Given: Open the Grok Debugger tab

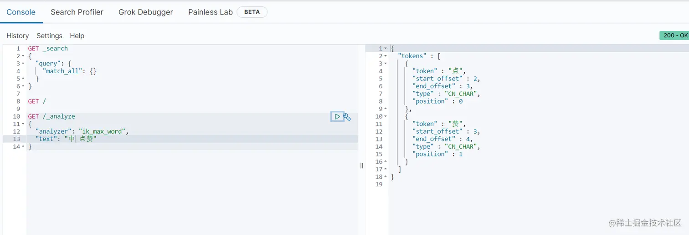Looking at the screenshot, I should click(x=146, y=12).
